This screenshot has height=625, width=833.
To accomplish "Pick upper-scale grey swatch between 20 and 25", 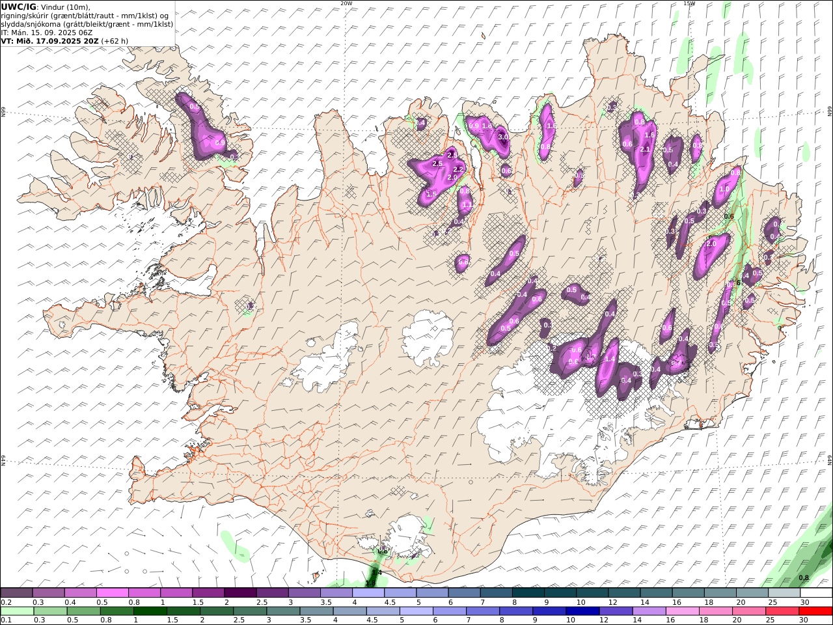I will click(x=752, y=592).
